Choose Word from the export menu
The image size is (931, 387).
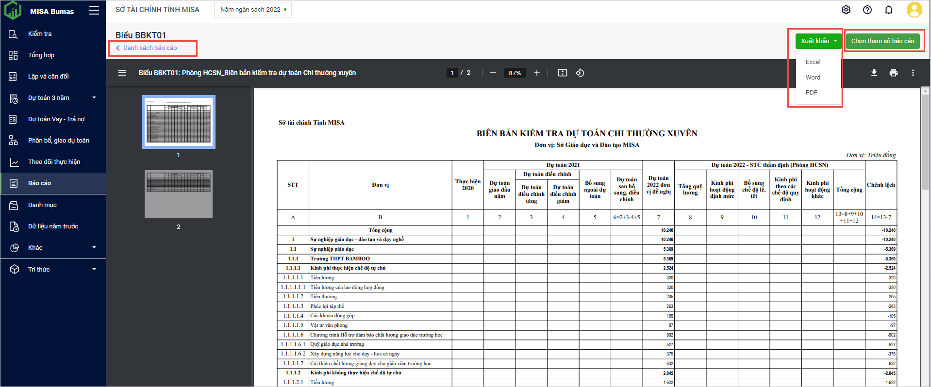pos(813,78)
